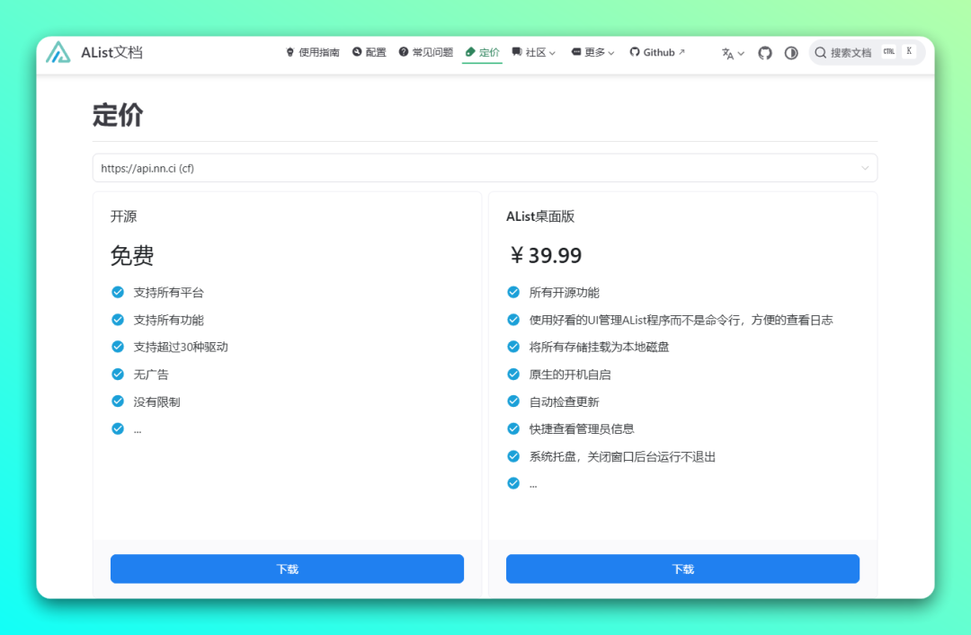Viewport: 971px width, 635px height.
Task: Open the 配置 nav item
Action: (370, 53)
